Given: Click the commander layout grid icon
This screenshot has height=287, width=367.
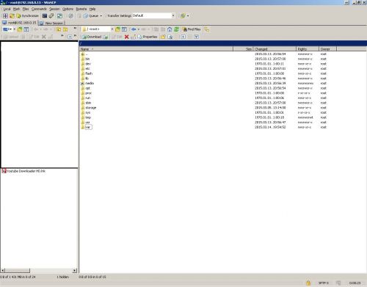Looking at the screenshot, I should (x=5, y=16).
